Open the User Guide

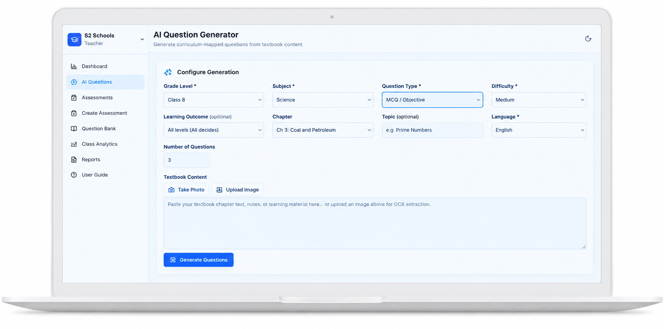105,175
